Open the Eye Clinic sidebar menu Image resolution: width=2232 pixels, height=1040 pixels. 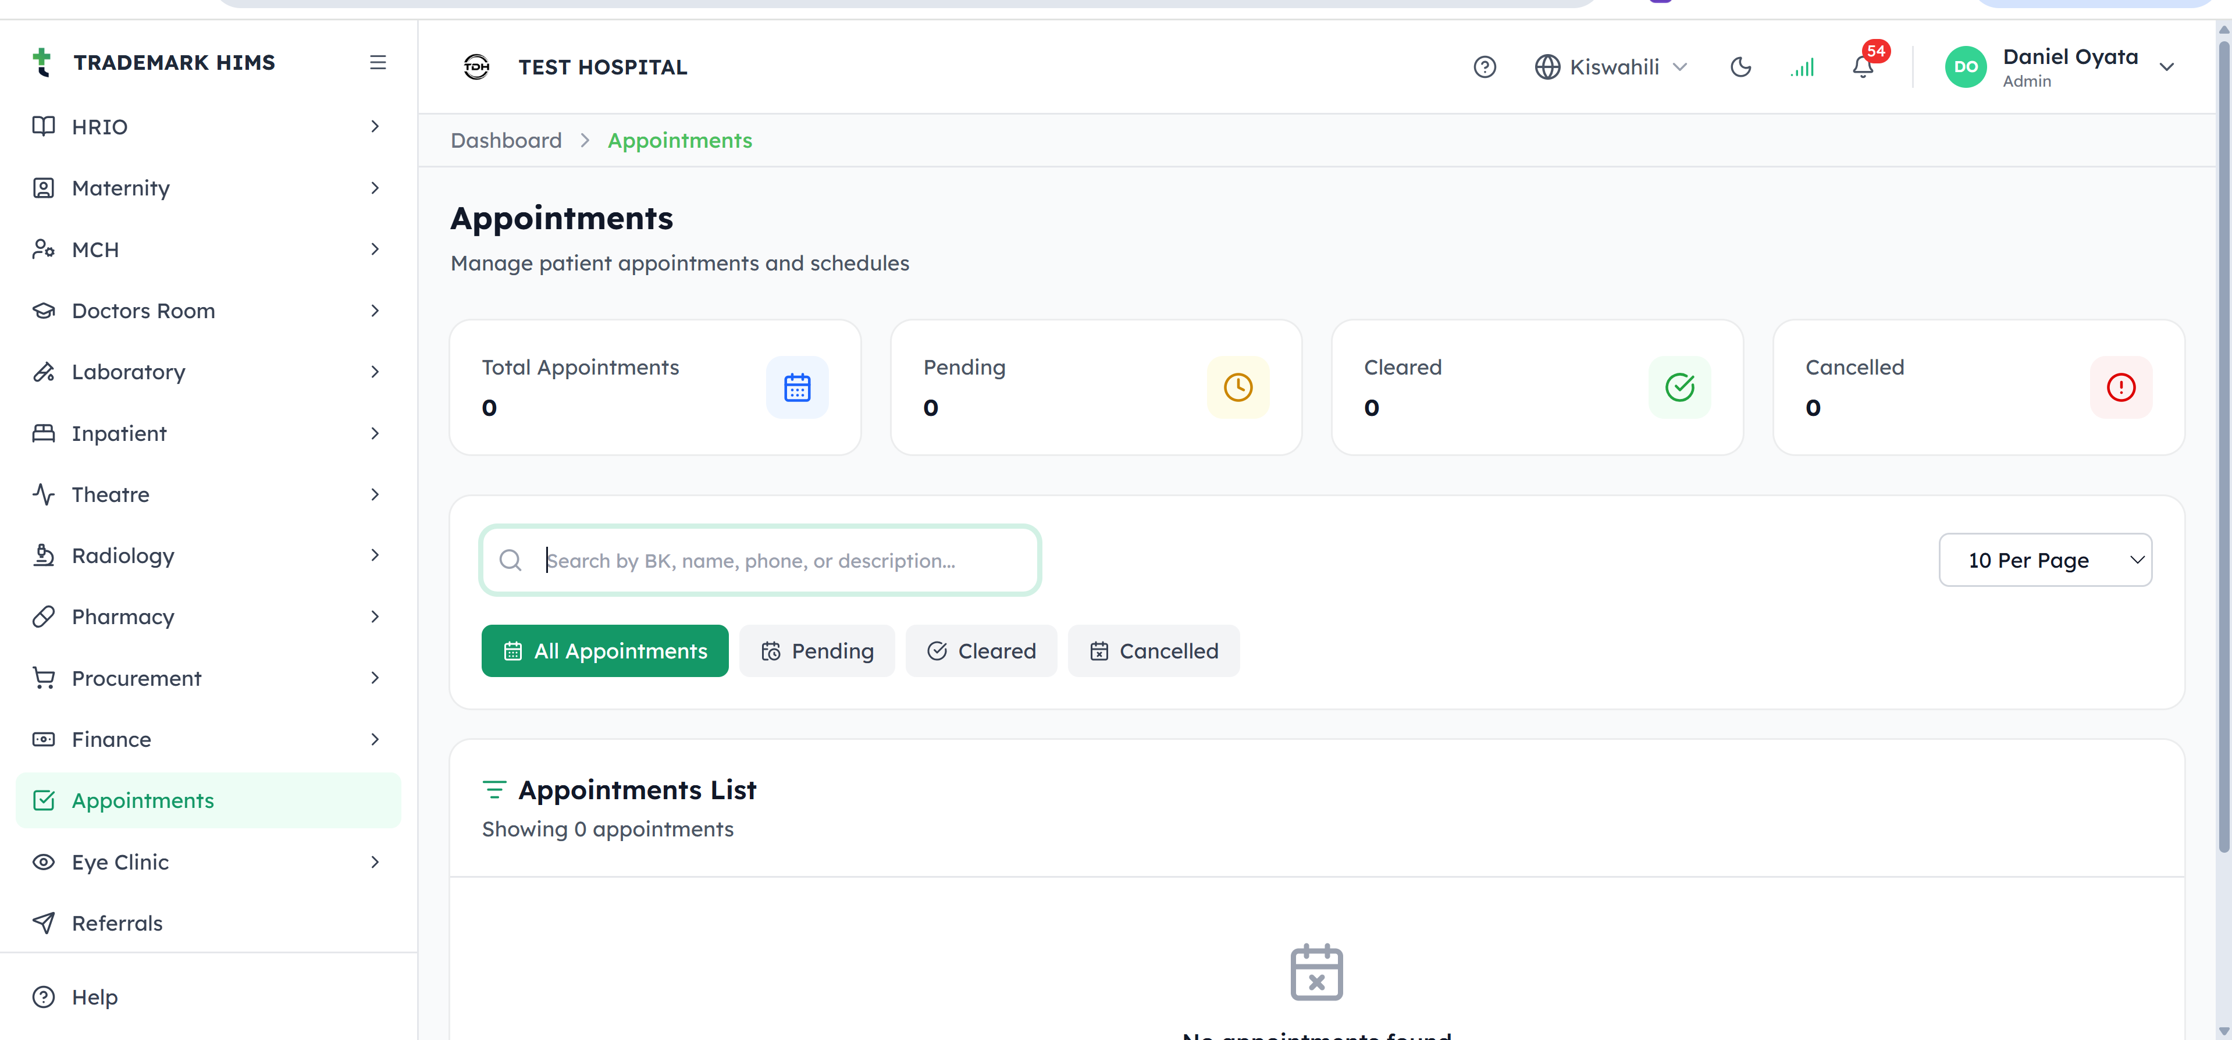[208, 861]
